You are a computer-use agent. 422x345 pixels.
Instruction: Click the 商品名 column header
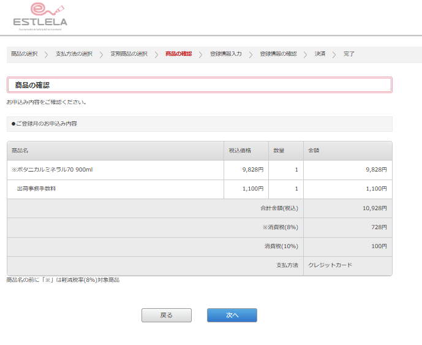pos(20,150)
